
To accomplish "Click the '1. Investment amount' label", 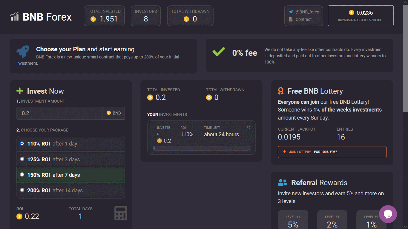I will click(41, 101).
